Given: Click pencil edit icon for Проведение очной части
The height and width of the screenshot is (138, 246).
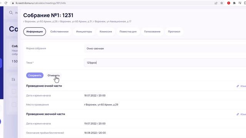Looking at the screenshot, I should (238, 86).
